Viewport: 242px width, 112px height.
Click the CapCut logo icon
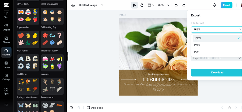6,5
